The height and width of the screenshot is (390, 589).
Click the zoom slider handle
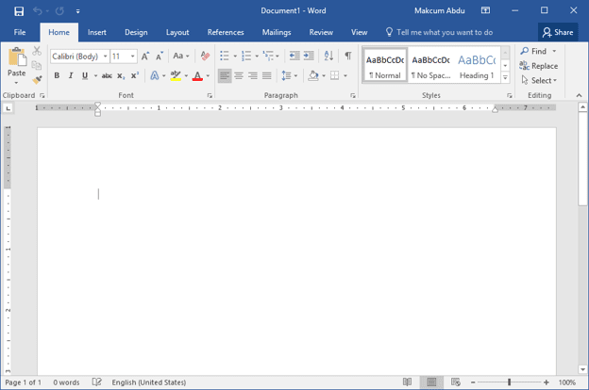509,382
